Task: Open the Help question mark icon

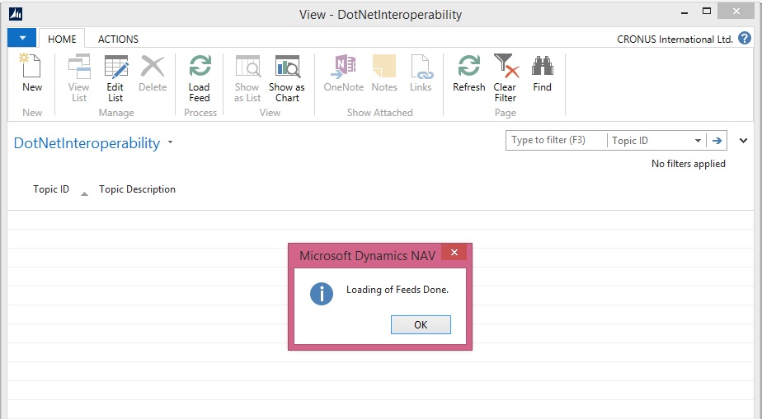Action: [745, 38]
